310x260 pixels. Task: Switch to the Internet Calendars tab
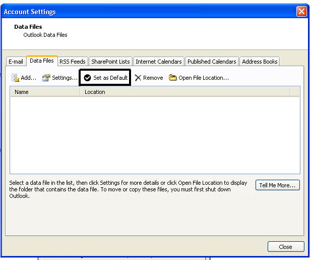[x=158, y=62]
